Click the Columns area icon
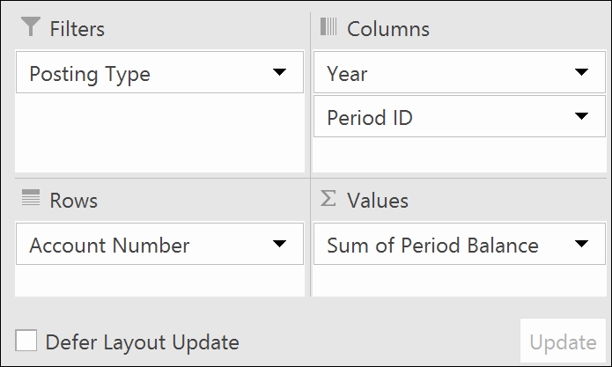 click(x=328, y=26)
